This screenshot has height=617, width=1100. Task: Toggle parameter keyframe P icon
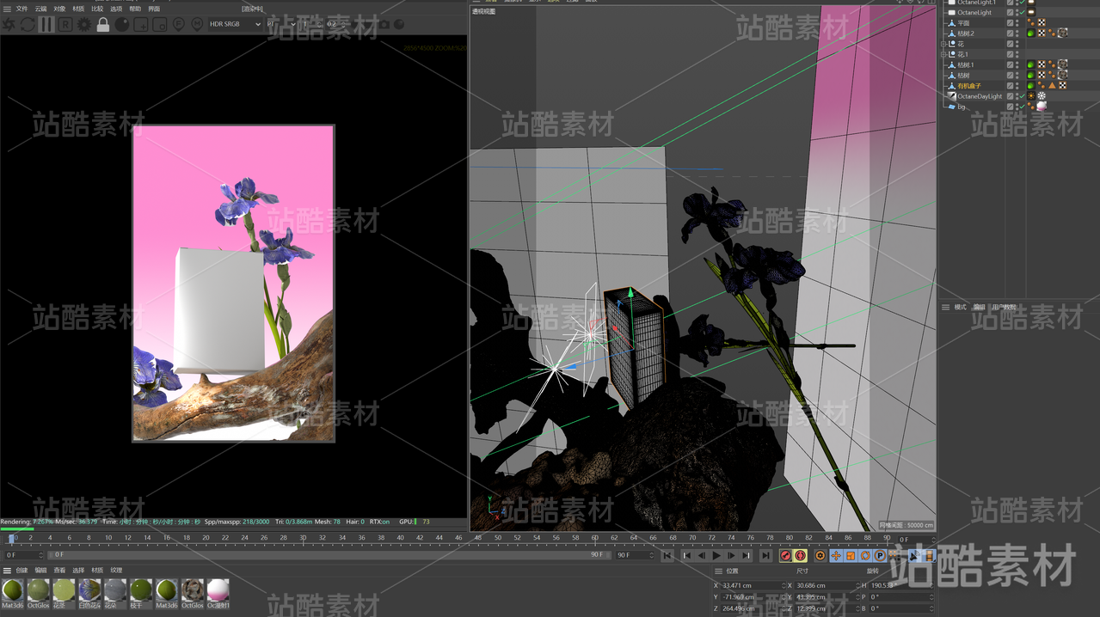click(881, 556)
